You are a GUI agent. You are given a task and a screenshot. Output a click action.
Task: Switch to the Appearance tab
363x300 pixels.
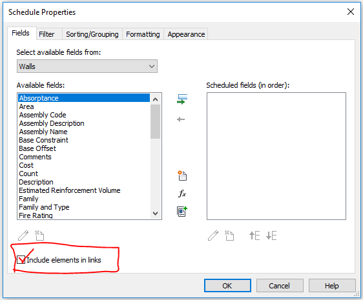[186, 34]
